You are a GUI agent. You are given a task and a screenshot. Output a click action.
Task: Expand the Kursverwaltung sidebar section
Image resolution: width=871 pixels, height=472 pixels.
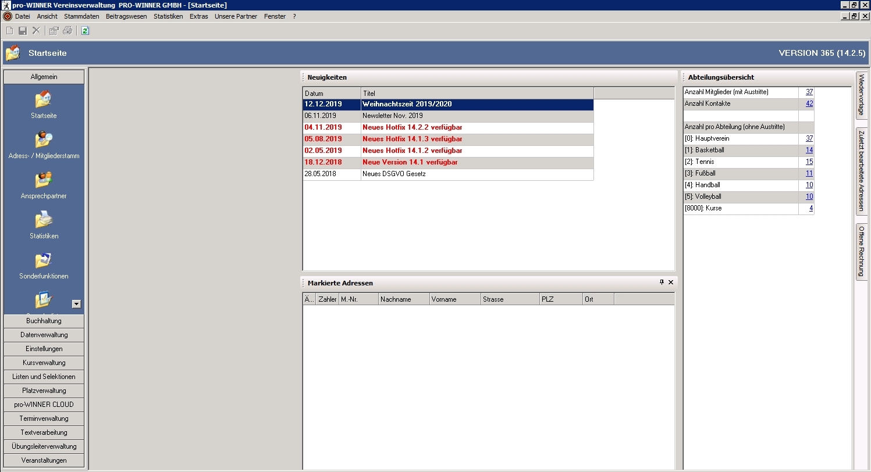point(44,363)
